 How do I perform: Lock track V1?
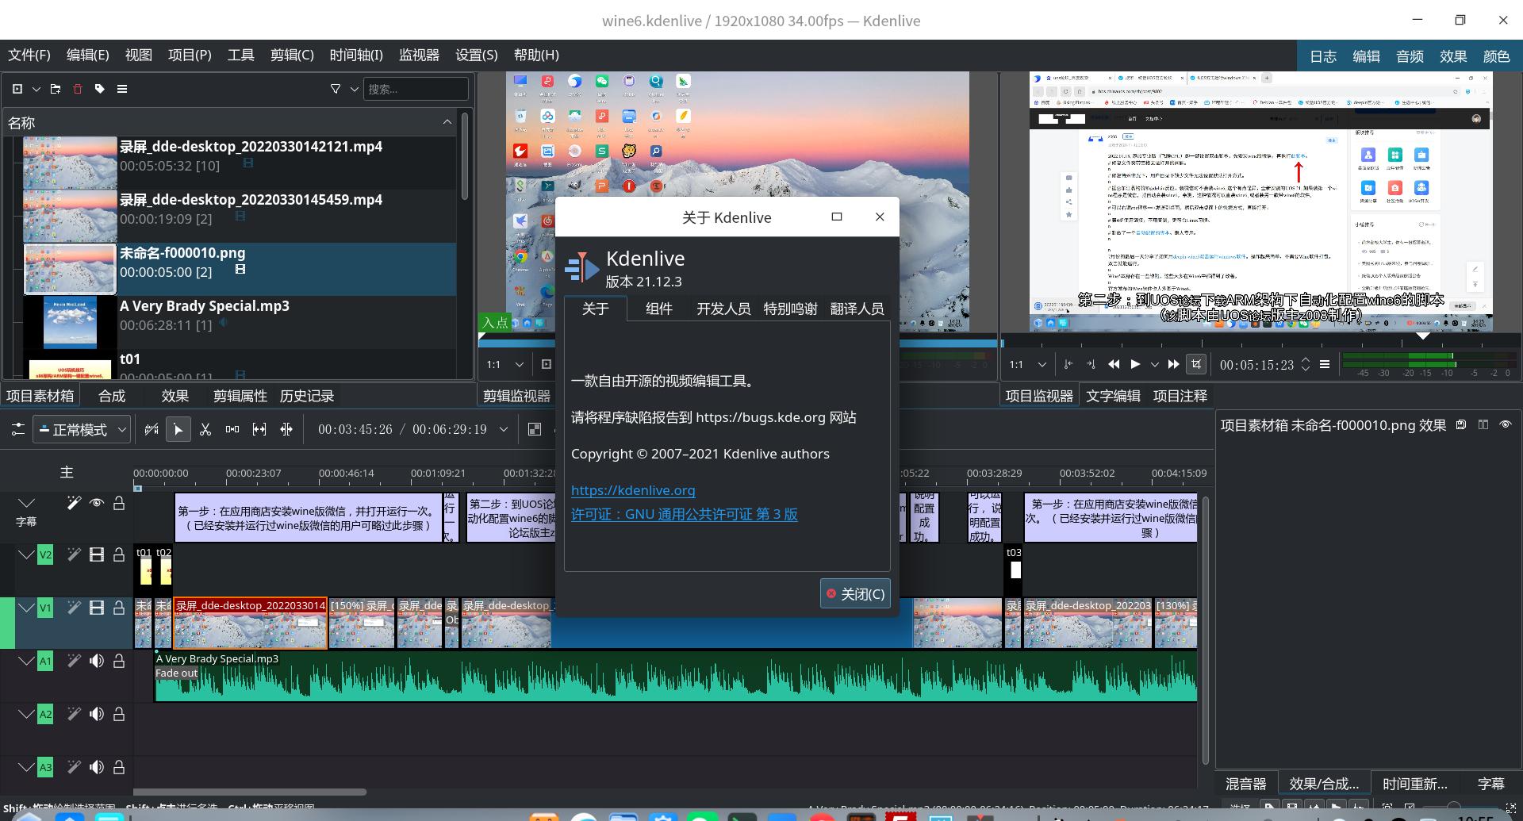[119, 608]
